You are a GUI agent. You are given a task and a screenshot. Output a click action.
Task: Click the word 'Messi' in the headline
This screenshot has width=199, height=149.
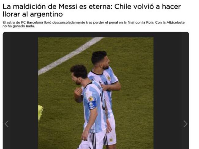[68, 7]
